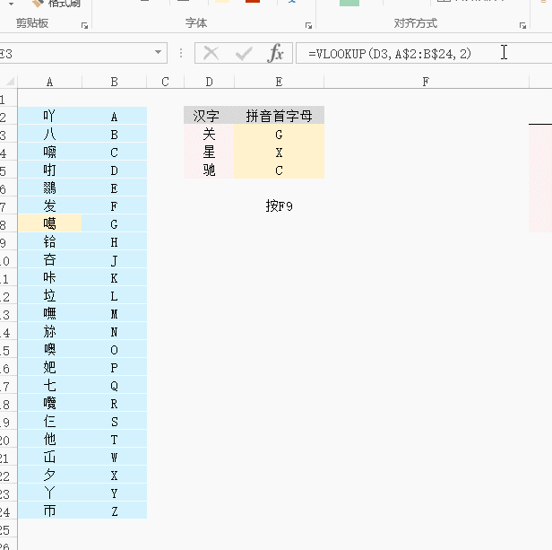Select the G result beside 关
This screenshot has width=552, height=550.
[279, 134]
